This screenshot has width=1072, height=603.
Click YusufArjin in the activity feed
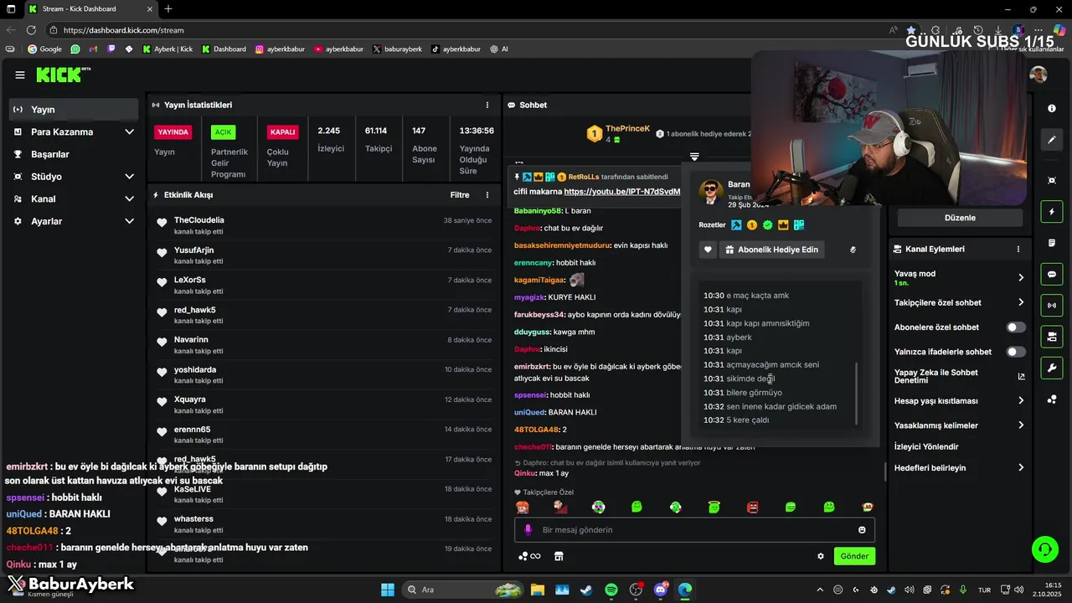click(x=194, y=250)
